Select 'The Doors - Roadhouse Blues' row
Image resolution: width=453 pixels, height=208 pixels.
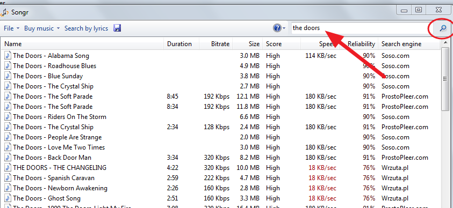point(221,66)
